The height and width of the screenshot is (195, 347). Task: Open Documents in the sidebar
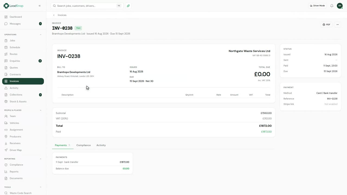tap(23, 178)
